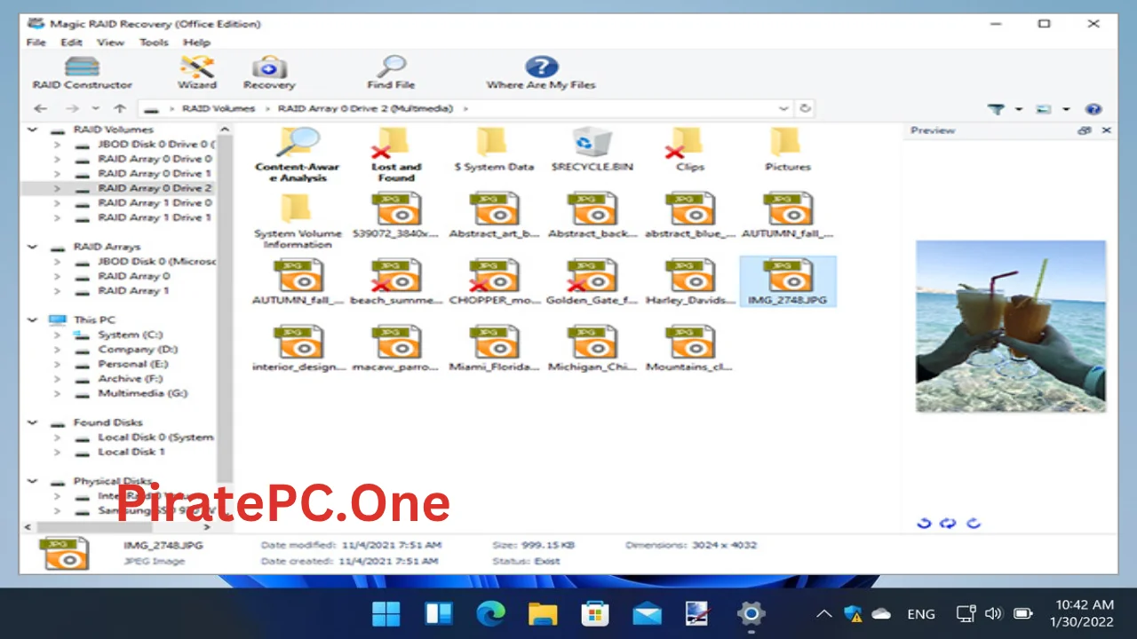Viewport: 1137px width, 639px height.
Task: Select the interior_design JPG file
Action: (x=298, y=349)
